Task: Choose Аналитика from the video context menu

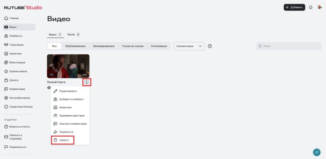Action: [70, 107]
